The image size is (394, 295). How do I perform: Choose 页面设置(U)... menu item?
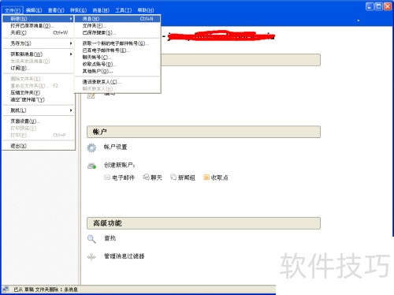click(39, 121)
